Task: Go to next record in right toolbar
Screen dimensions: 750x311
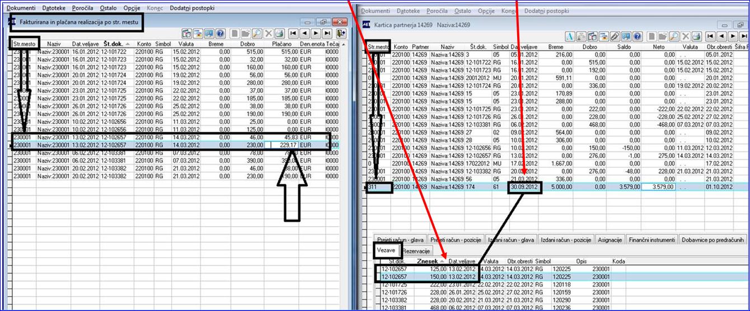Action: click(x=733, y=36)
